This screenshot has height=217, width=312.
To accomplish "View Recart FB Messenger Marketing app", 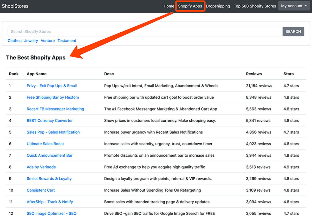I will point(55,109).
